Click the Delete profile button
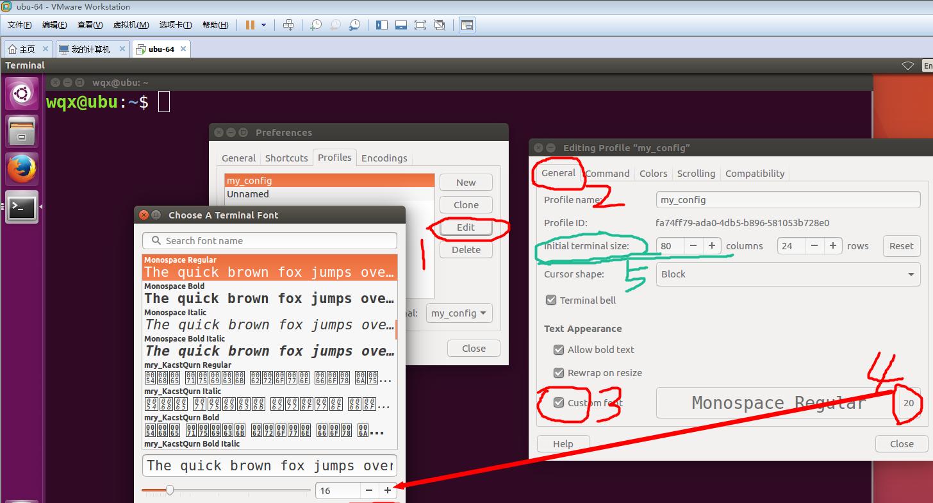Image resolution: width=933 pixels, height=503 pixels. coord(466,250)
